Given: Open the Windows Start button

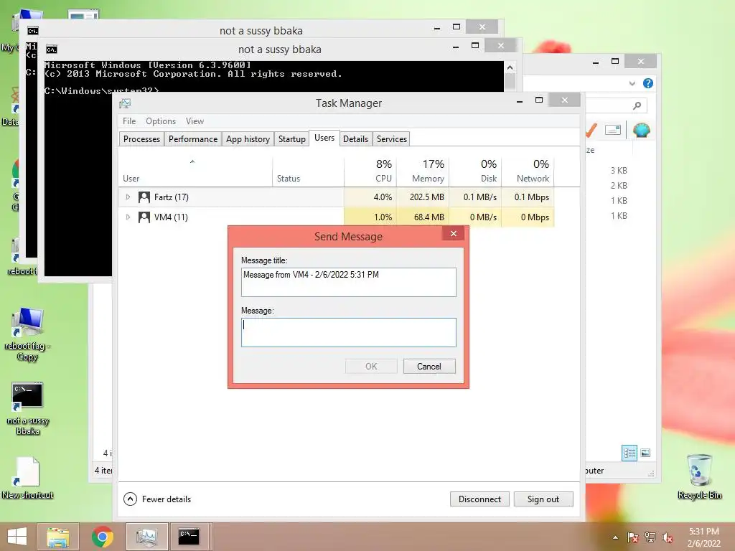Looking at the screenshot, I should tap(17, 537).
